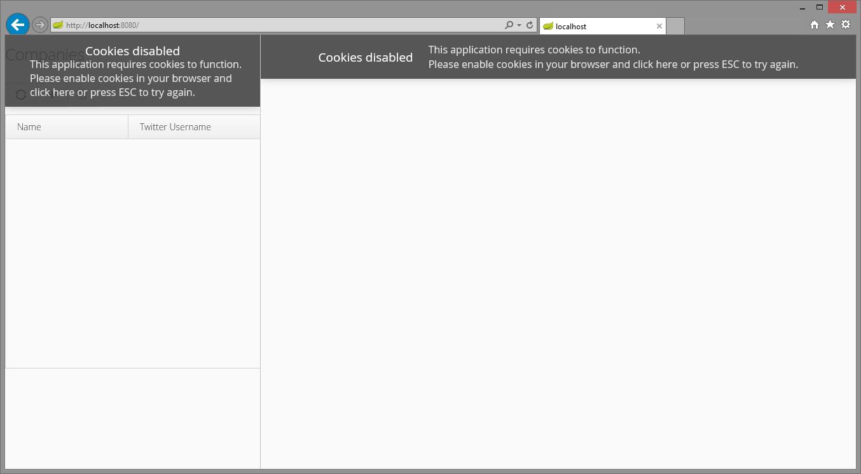Open a new tab using the blank tab button
Image resolution: width=861 pixels, height=474 pixels.
pos(675,26)
